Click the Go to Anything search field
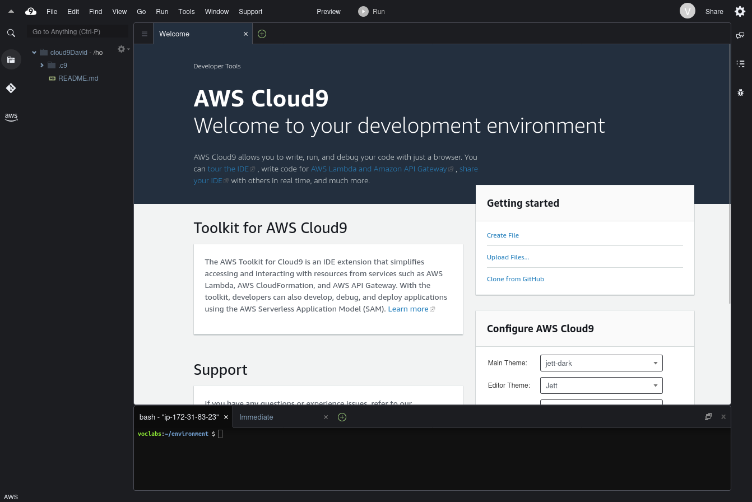 click(x=77, y=31)
